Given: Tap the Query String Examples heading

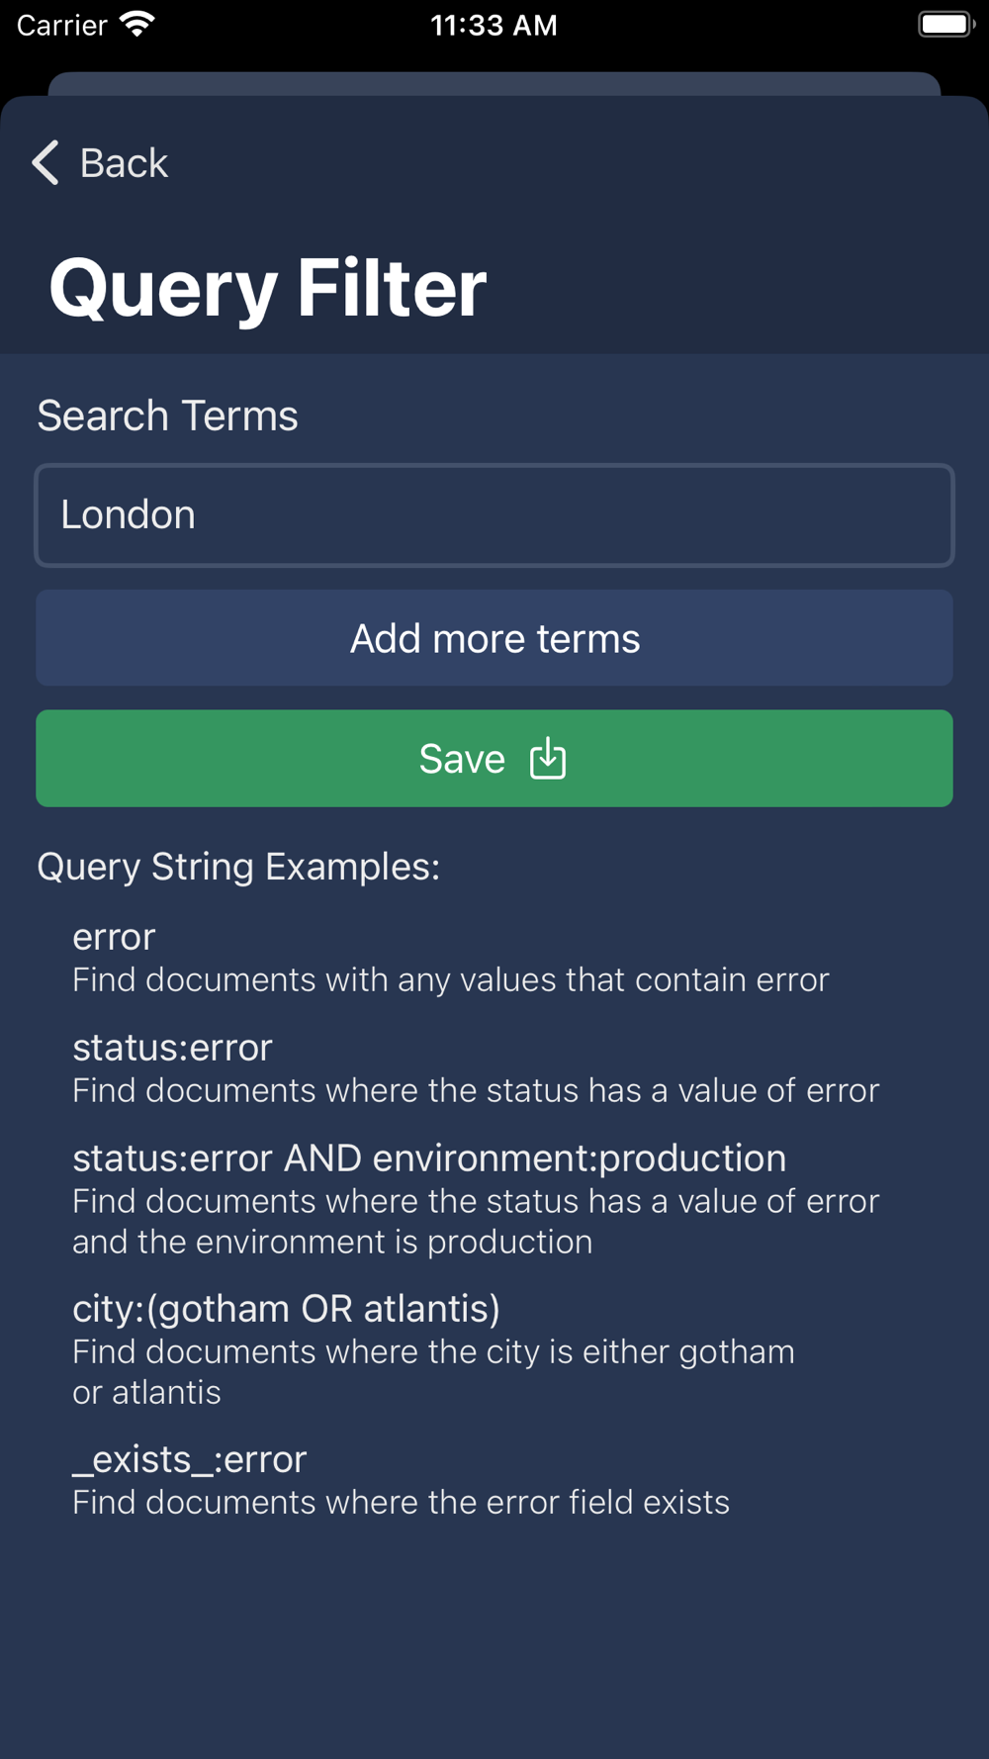Looking at the screenshot, I should coord(238,867).
